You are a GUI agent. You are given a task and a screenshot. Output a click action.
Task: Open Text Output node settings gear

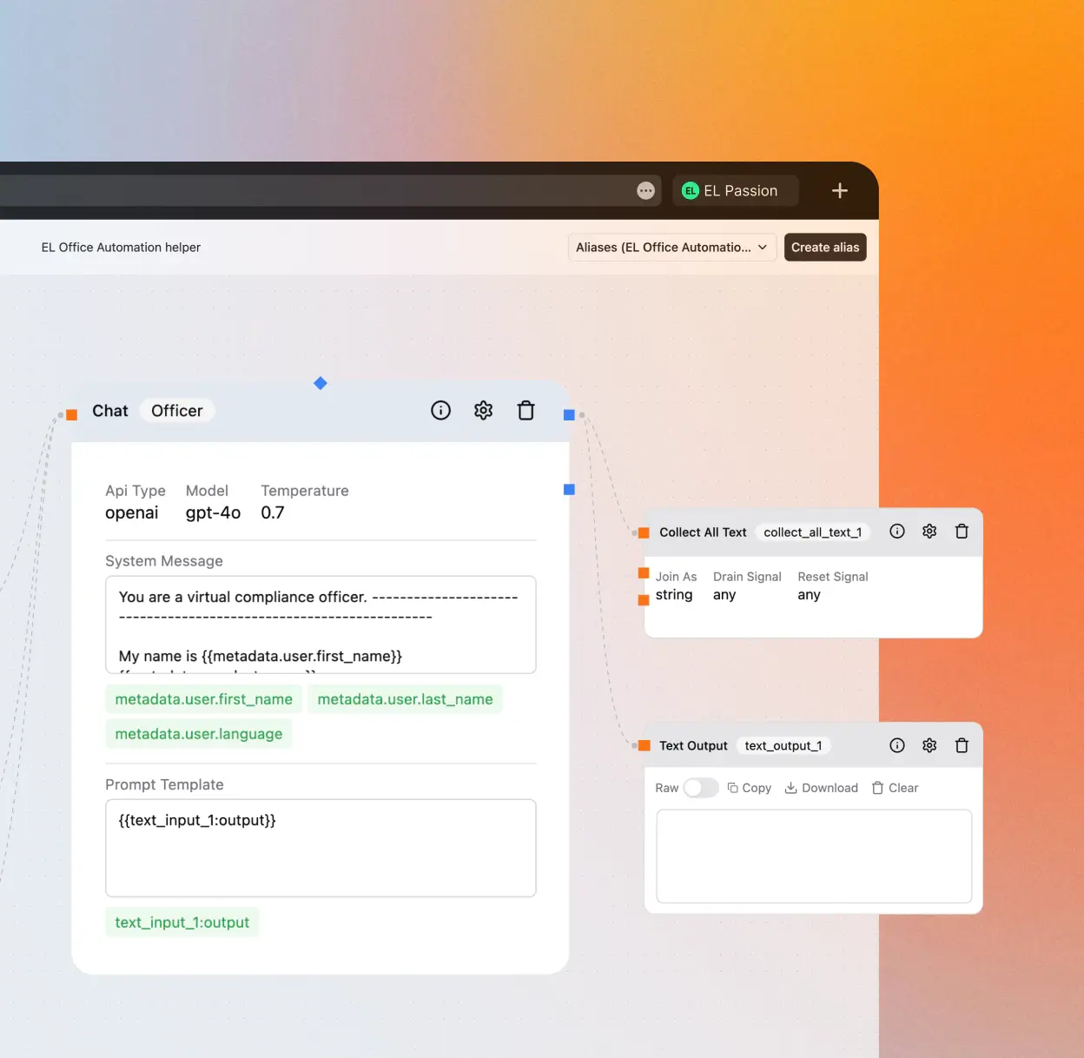[929, 745]
